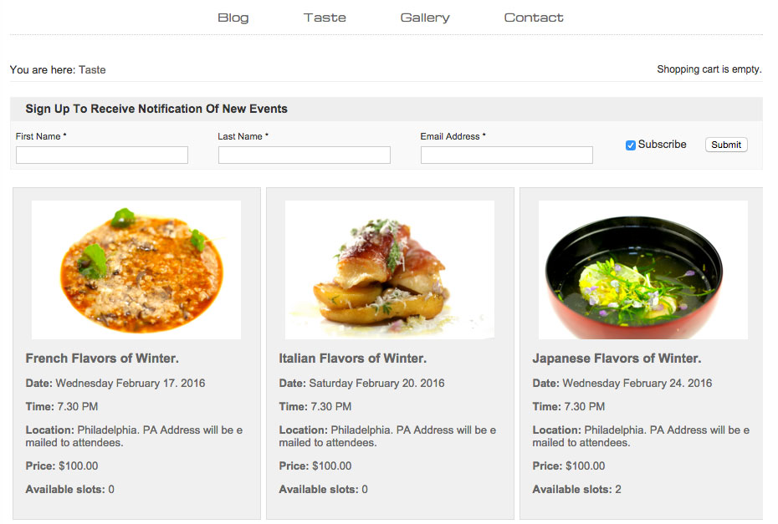
Task: Click the Taste breadcrumb text
Action: [x=92, y=70]
